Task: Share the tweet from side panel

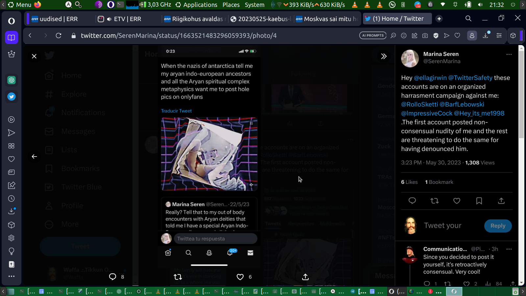Action: click(501, 201)
